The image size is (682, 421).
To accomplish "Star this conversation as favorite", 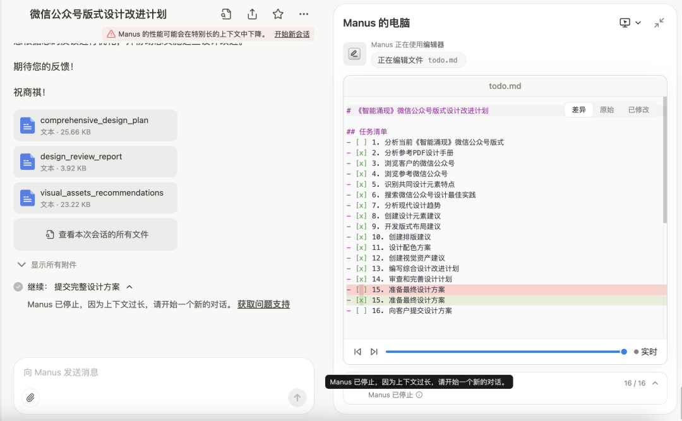I will [278, 15].
